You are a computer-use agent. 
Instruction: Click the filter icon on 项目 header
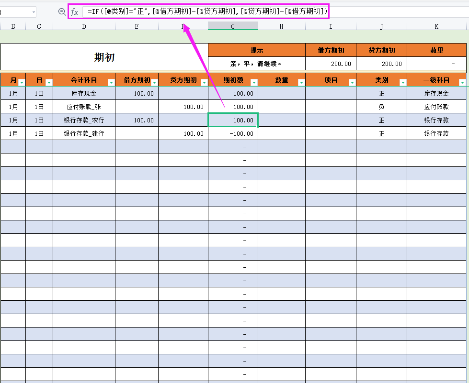click(x=353, y=82)
